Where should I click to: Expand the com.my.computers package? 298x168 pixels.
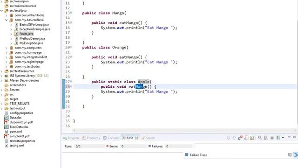coord(6,48)
